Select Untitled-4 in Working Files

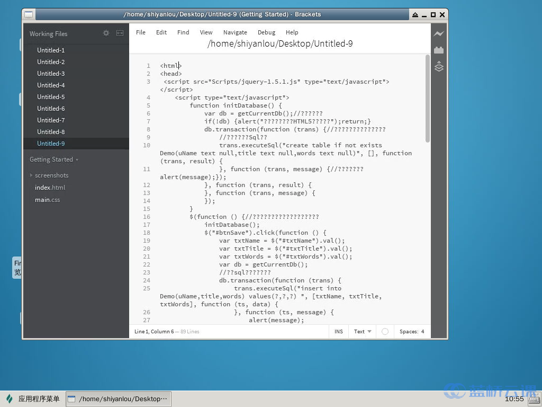tap(51, 85)
